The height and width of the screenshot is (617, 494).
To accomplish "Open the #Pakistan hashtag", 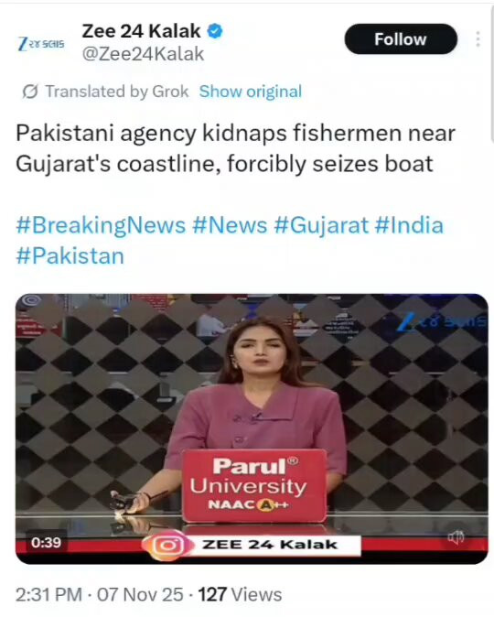I will 70,256.
